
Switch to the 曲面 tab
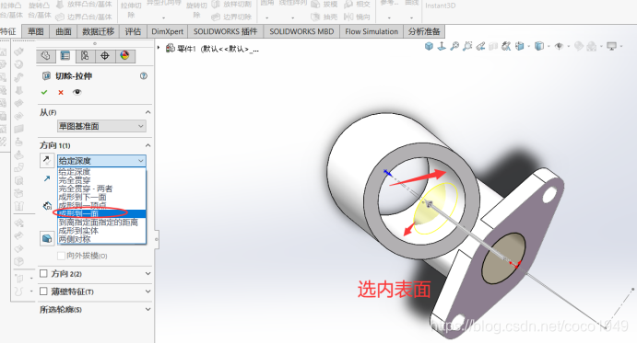point(64,31)
